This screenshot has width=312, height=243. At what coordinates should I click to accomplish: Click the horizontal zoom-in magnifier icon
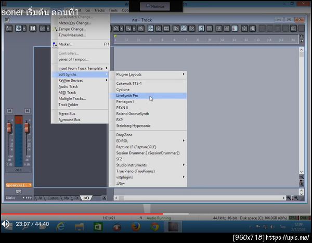click(296, 198)
